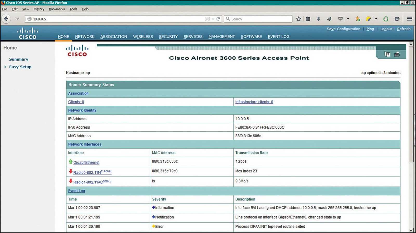Click the help icon on Cisco page banner

pos(387,54)
